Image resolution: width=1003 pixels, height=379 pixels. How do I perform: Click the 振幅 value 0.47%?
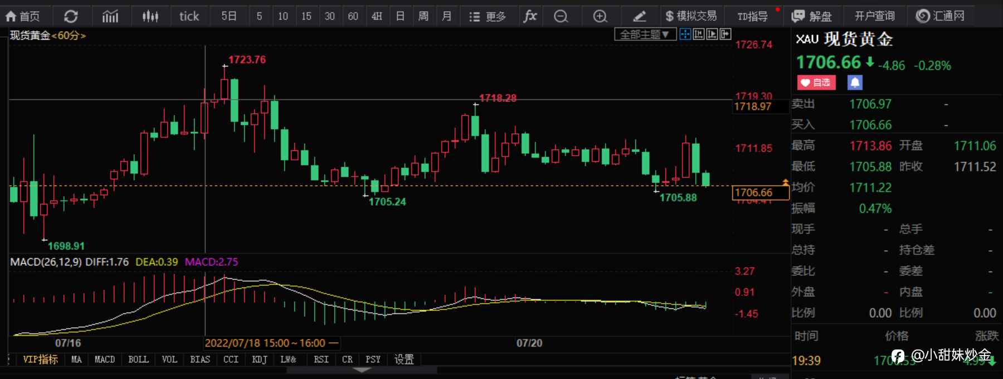pos(875,208)
